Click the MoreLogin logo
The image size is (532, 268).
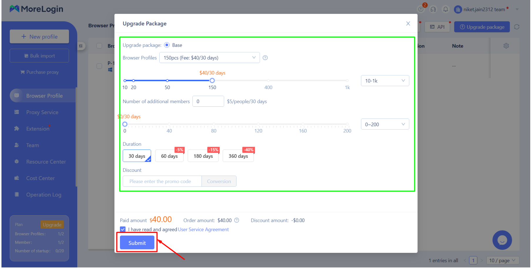(36, 9)
